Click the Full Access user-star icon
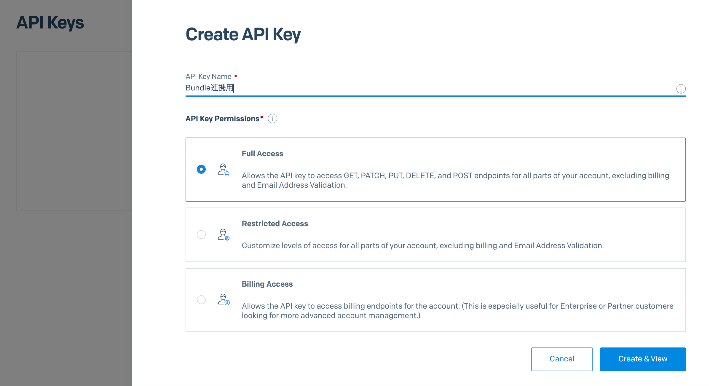 [224, 170]
